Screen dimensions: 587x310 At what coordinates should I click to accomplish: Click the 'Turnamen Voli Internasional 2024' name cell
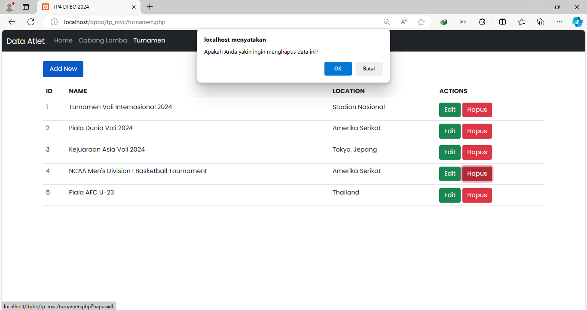click(x=120, y=107)
